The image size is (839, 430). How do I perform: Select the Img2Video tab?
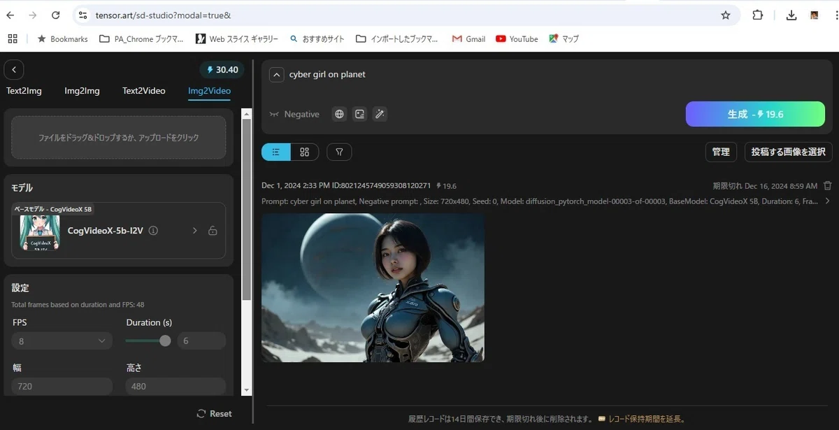(209, 91)
